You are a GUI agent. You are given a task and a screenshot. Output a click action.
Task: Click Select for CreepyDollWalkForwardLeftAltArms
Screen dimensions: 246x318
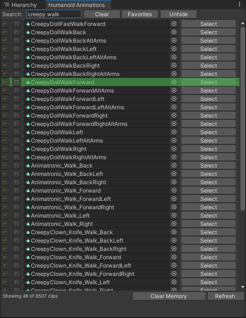click(209, 107)
